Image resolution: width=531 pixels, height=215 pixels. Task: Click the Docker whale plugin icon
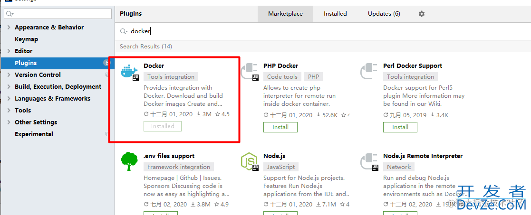click(129, 71)
